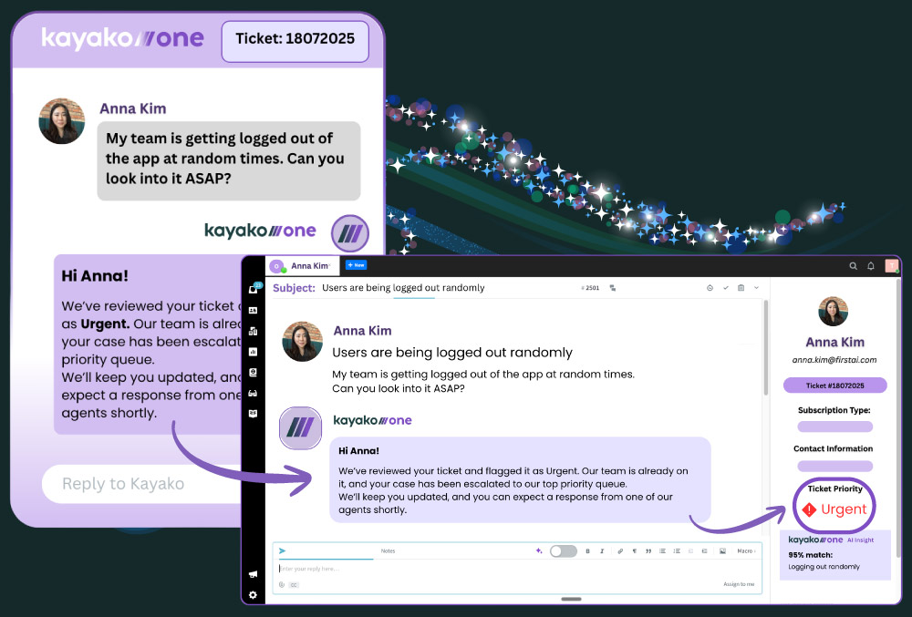Open the book icon in the left sidebar

[x=253, y=414]
